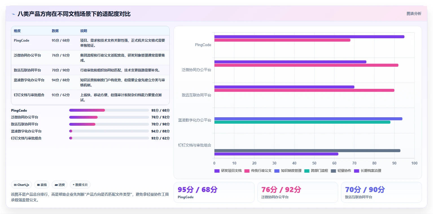Click the 说明 column header
Image resolution: width=433 pixels, height=214 pixels.
click(84, 31)
